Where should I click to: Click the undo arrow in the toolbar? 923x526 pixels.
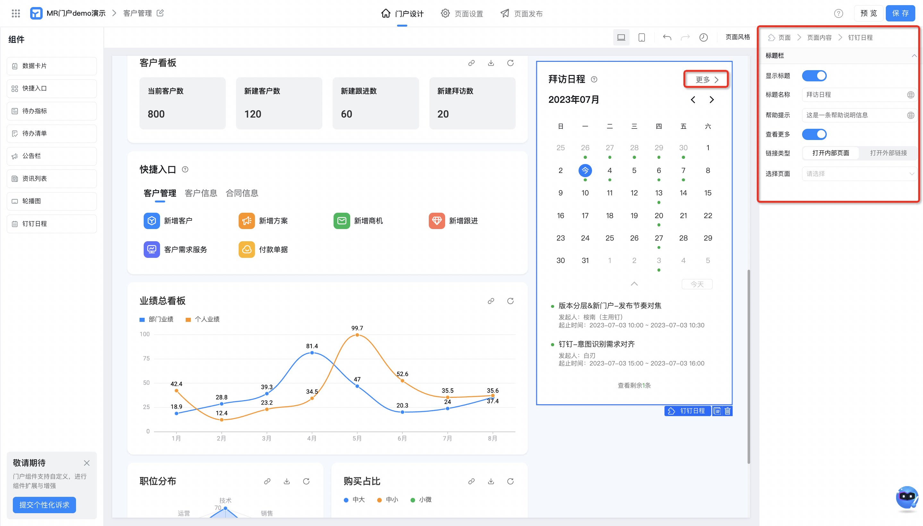click(x=667, y=37)
